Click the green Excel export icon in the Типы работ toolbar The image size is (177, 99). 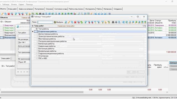136,22
